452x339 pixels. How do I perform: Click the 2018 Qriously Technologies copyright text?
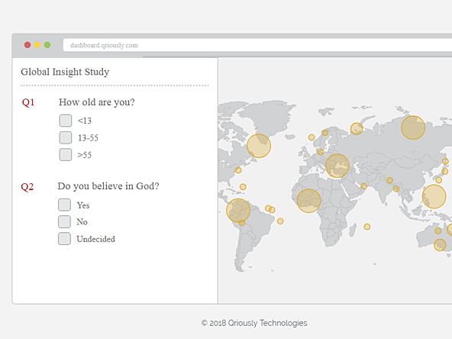tap(254, 323)
